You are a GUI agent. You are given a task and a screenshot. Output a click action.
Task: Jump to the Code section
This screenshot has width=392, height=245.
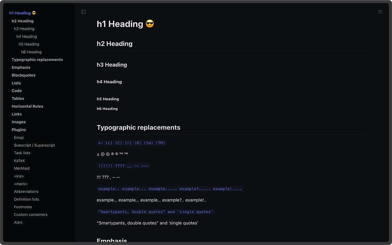click(x=17, y=91)
